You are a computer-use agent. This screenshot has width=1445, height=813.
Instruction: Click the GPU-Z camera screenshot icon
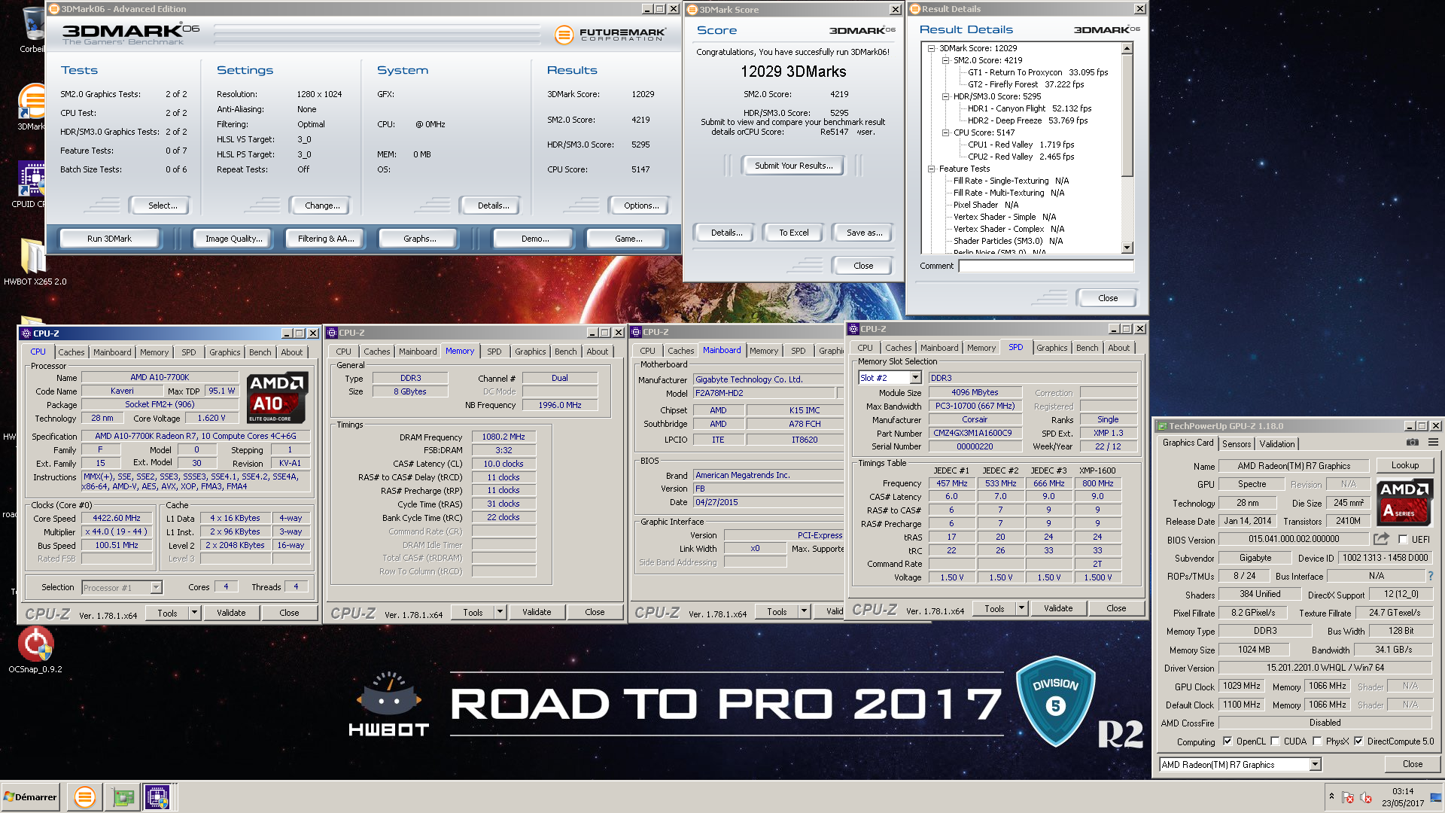[1413, 443]
